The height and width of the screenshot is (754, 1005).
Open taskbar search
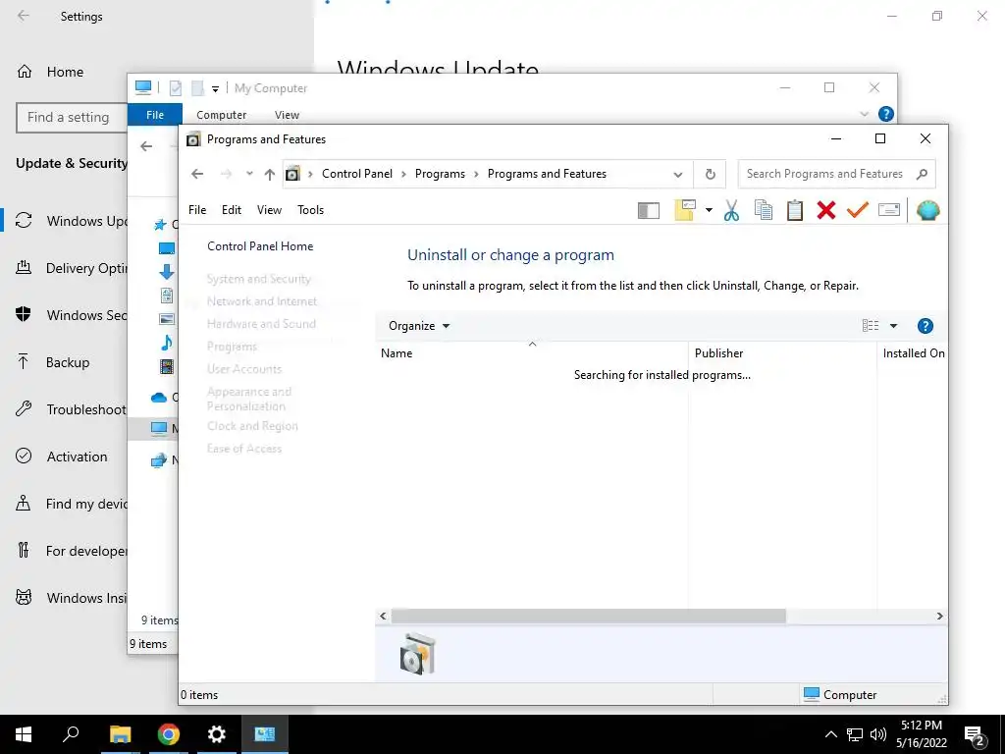[x=71, y=734]
